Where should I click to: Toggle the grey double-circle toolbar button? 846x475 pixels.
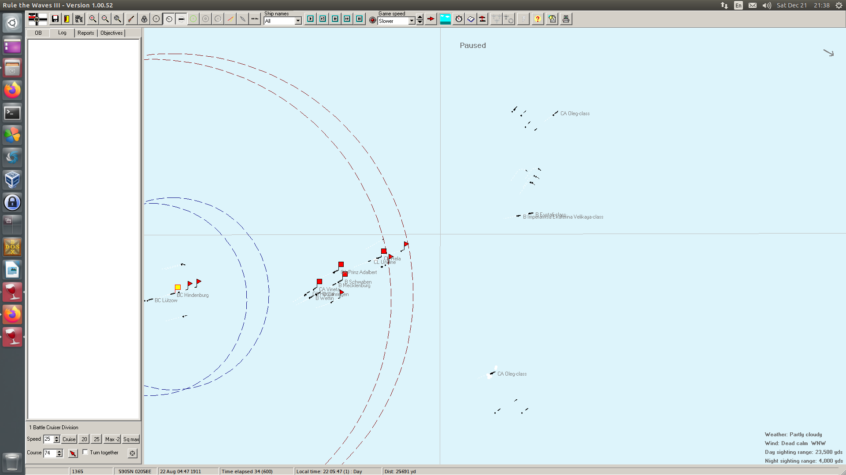tap(206, 19)
